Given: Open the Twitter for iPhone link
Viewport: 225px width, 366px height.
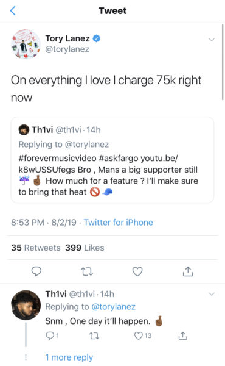Looking at the screenshot, I should [x=118, y=222].
